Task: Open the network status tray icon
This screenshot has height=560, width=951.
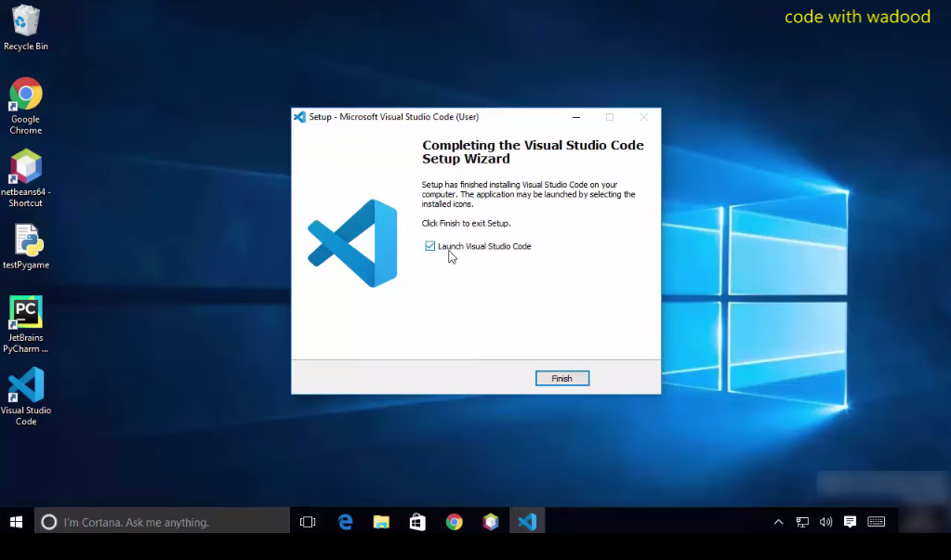Action: tap(802, 522)
